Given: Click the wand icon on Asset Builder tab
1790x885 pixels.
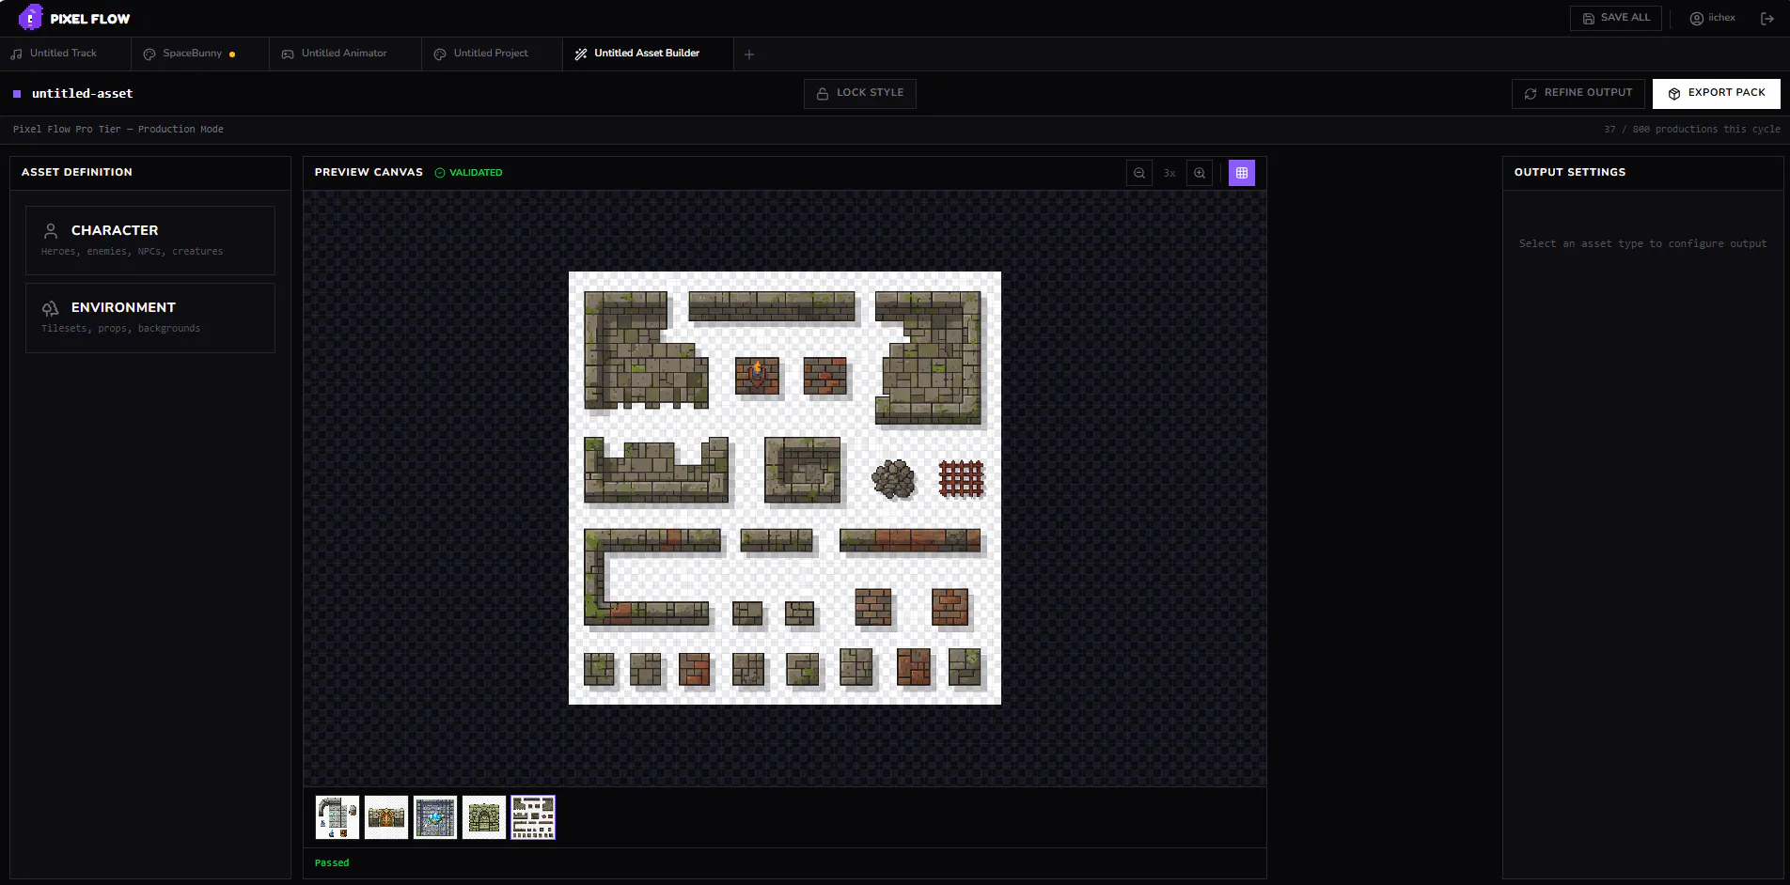Looking at the screenshot, I should pos(581,54).
